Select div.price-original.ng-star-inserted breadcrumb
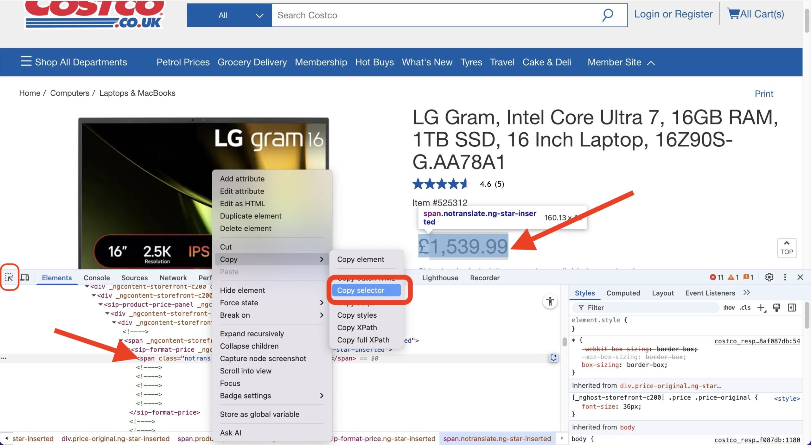 click(115, 439)
